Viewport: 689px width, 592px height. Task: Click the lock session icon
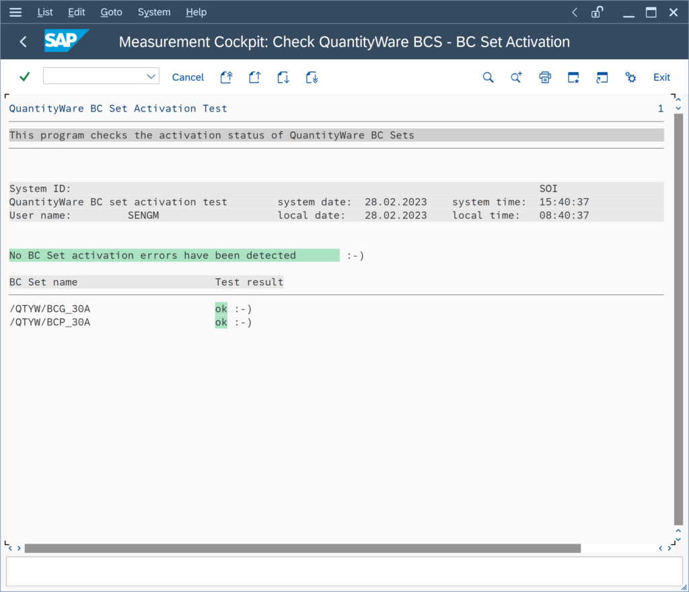click(597, 12)
